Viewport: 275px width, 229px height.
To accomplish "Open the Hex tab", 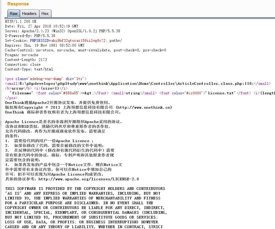I will pos(45,14).
